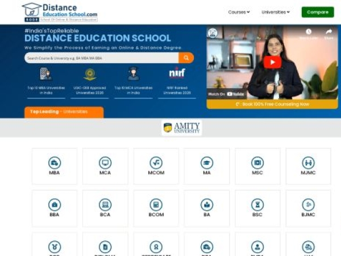Image resolution: width=341 pixels, height=256 pixels.
Task: Open the Diploma document icon
Action: point(105,247)
